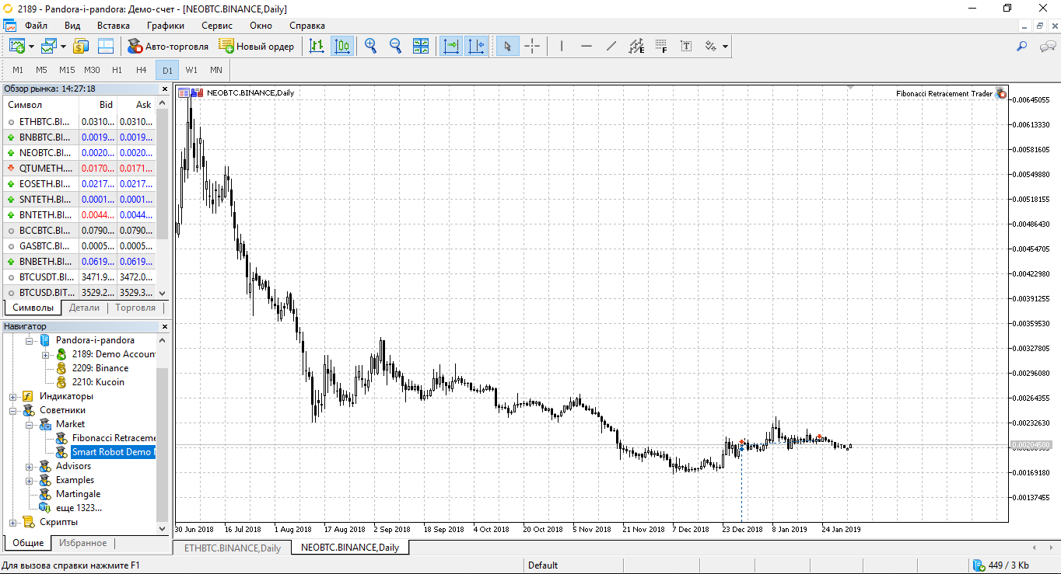Select the Fibonacci retracement tool

point(661,47)
